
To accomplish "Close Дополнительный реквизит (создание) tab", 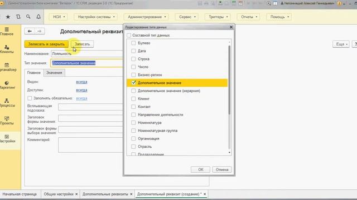I will click(205, 194).
